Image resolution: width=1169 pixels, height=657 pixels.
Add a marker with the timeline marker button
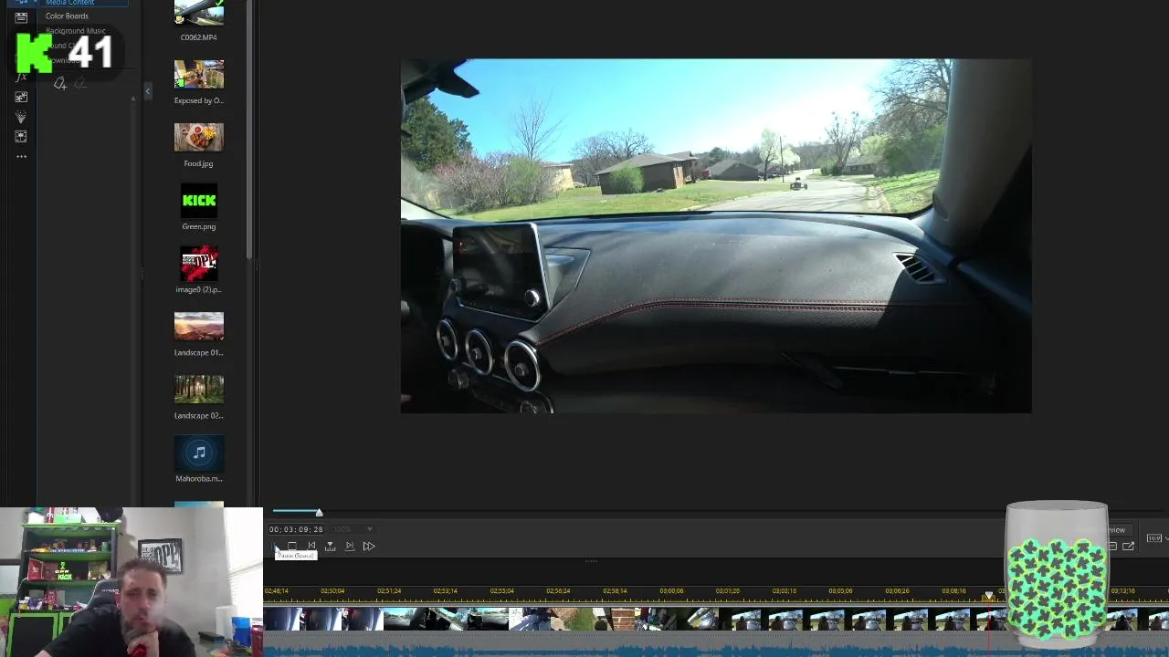click(330, 547)
